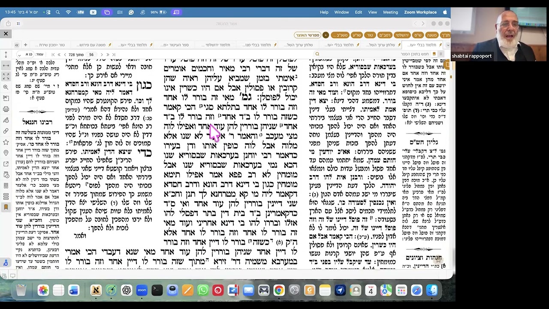549x309 pixels.
Task: Switch to משנה עם פירוש tab
Action: click(x=91, y=45)
